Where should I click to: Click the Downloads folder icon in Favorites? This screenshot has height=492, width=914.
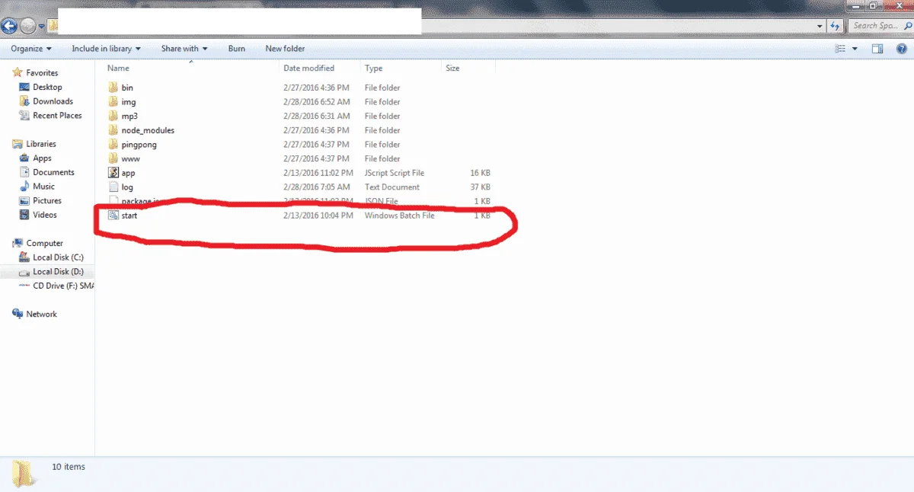coord(25,101)
